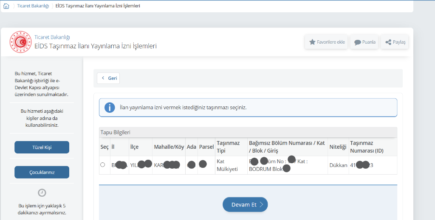Image resolution: width=435 pixels, height=220 pixels.
Task: Select the property row's radio button
Action: [x=103, y=164]
